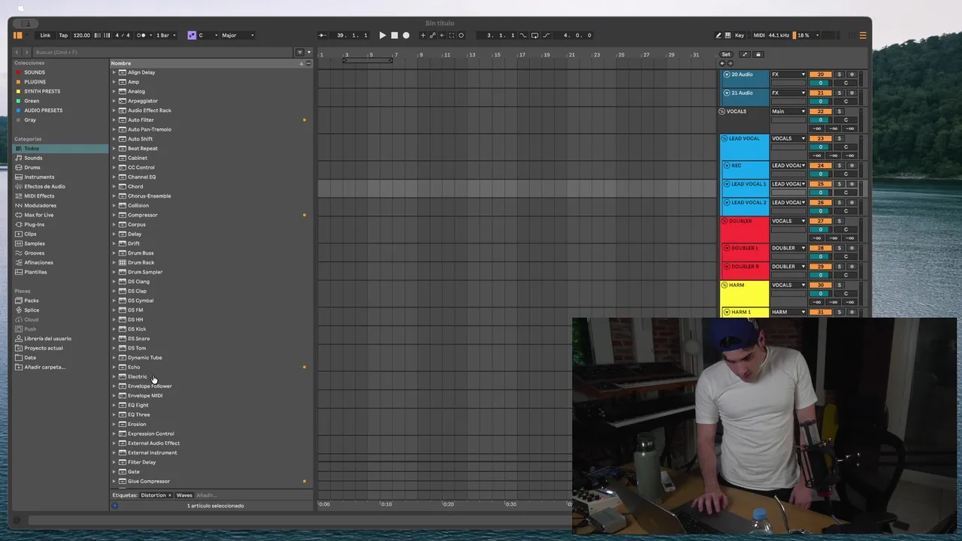The image size is (962, 541).
Task: Toggle the arrangement lock icon
Action: tap(758, 54)
